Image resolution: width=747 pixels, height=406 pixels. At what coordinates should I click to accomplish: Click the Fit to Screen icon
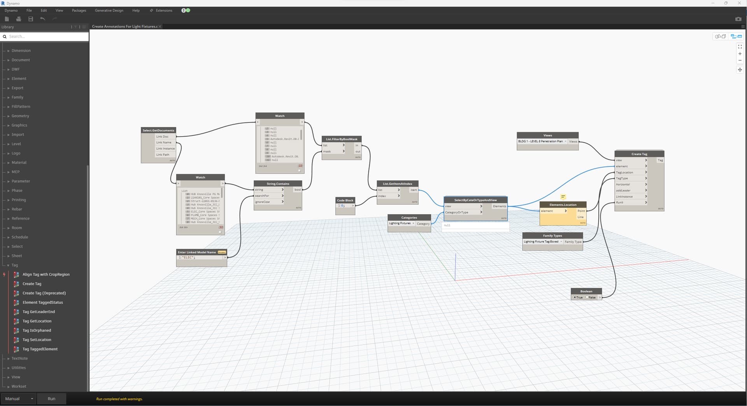(740, 47)
